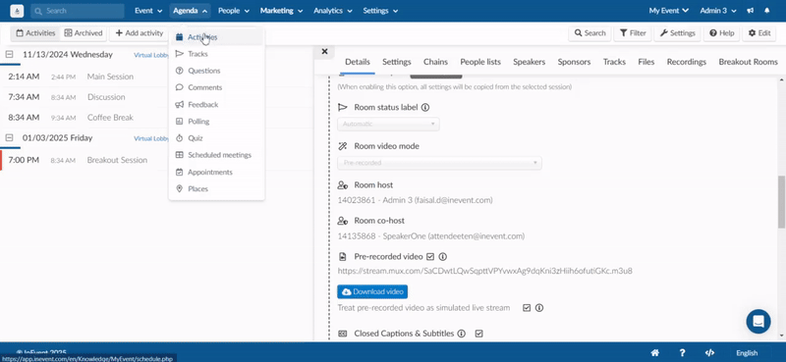Switch to the Chains tab
Image resolution: width=786 pixels, height=362 pixels.
click(x=435, y=62)
